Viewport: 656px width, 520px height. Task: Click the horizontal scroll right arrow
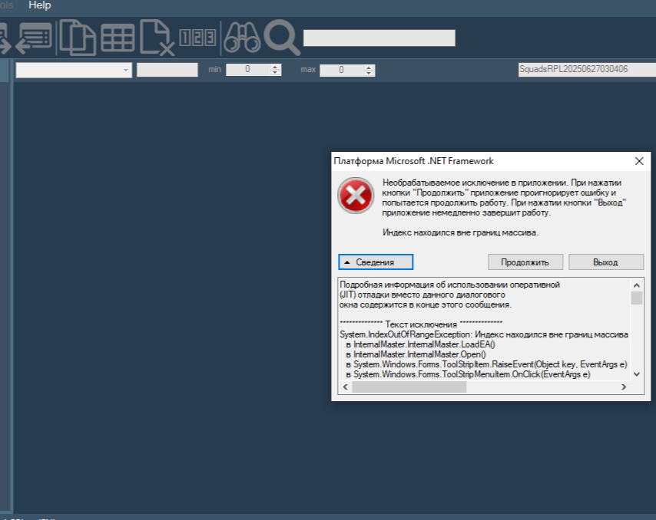point(624,387)
